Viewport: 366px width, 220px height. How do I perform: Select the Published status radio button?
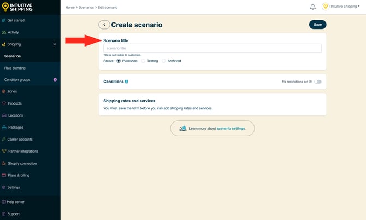click(119, 61)
